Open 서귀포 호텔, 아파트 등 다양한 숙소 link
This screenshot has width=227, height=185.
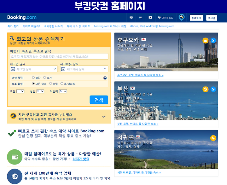click(x=139, y=172)
